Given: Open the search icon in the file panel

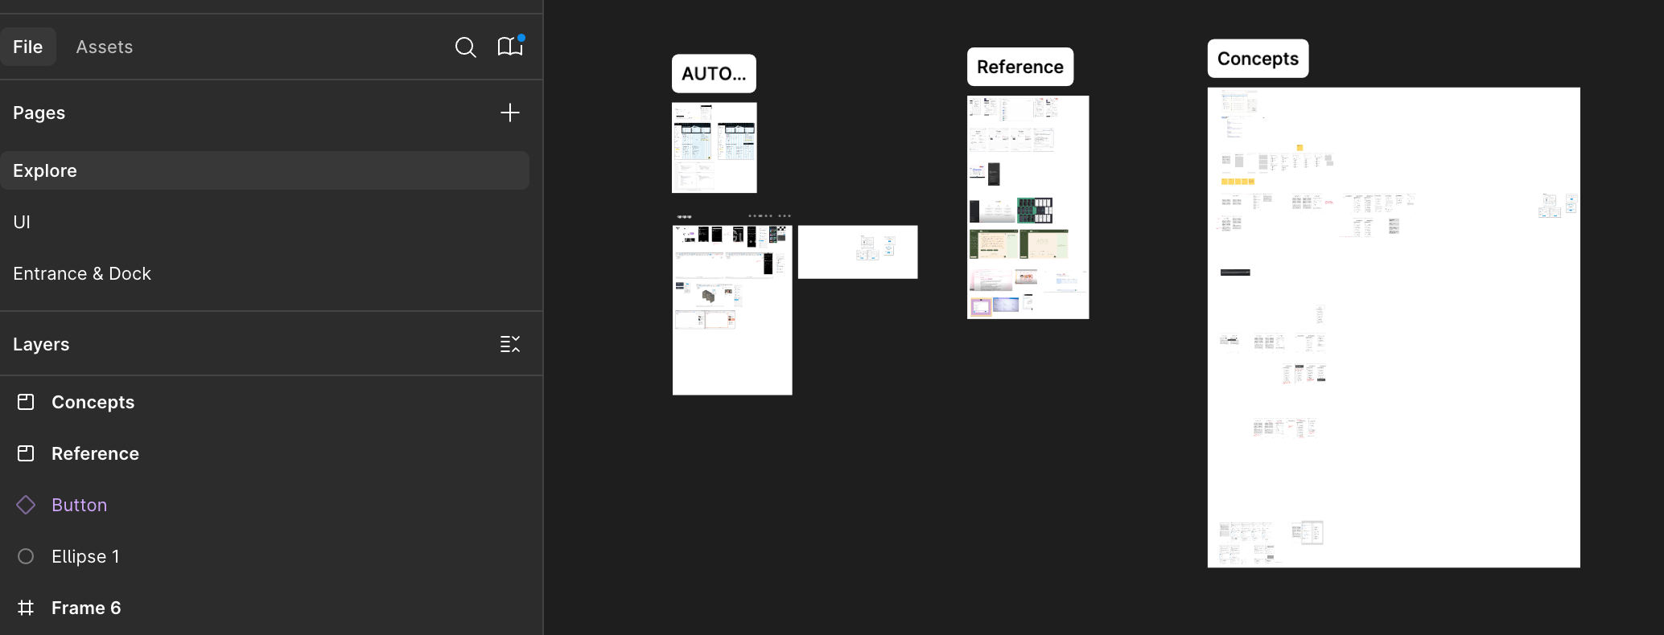Looking at the screenshot, I should click(x=465, y=47).
